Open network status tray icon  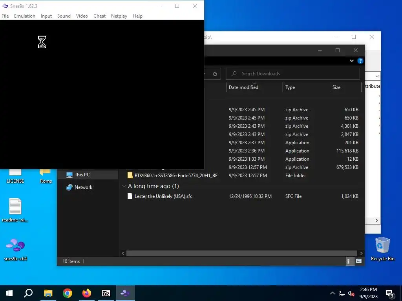point(342,293)
